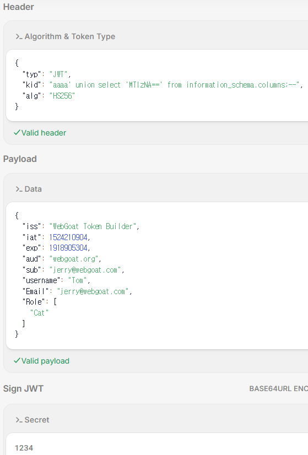Image resolution: width=308 pixels, height=455 pixels.
Task: Click the terminal icon beside Algorithm & Token Type
Action: click(x=19, y=36)
